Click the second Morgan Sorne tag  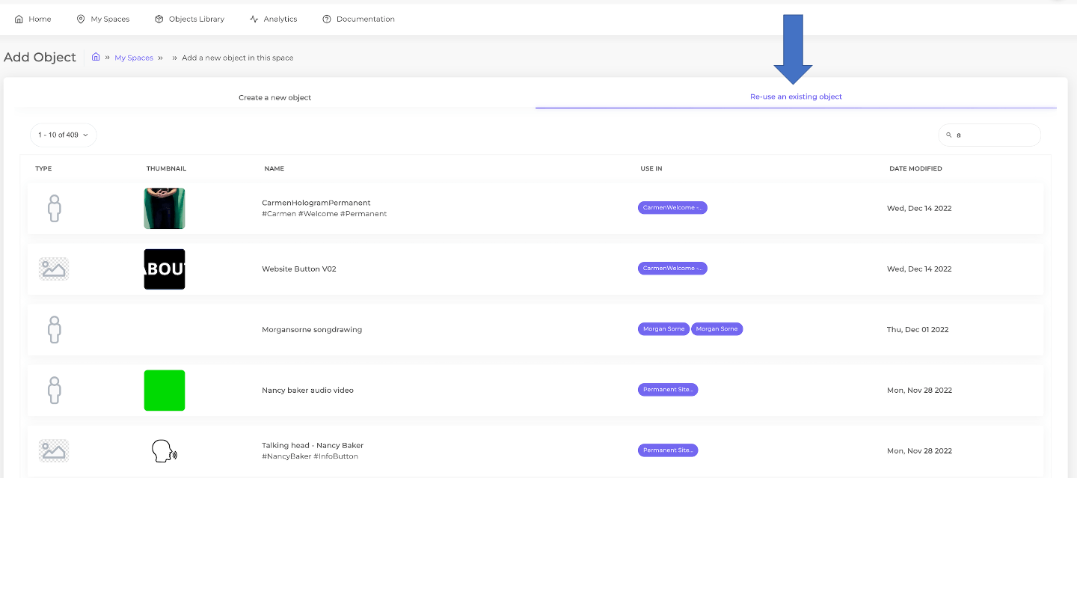717,329
